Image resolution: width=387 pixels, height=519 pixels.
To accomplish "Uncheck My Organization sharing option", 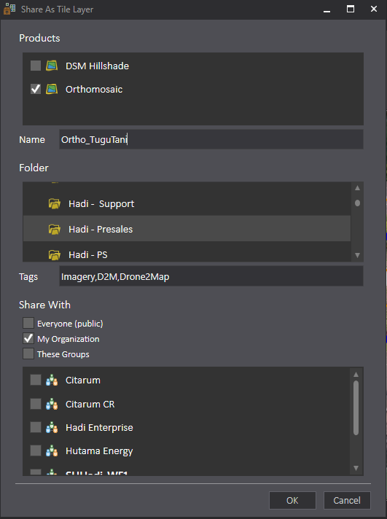I will pos(28,338).
